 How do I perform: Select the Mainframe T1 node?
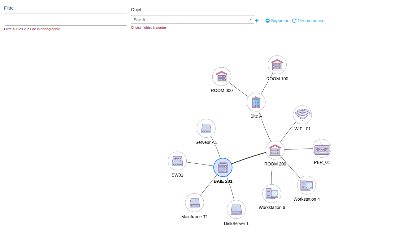pyautogui.click(x=195, y=203)
